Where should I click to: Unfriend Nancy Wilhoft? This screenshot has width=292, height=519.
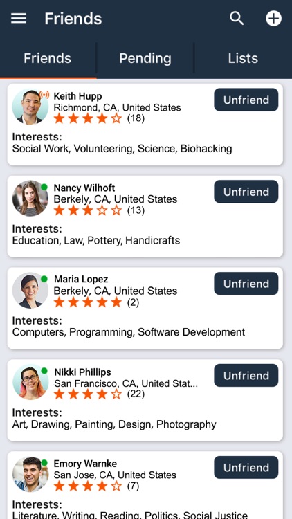tap(246, 192)
